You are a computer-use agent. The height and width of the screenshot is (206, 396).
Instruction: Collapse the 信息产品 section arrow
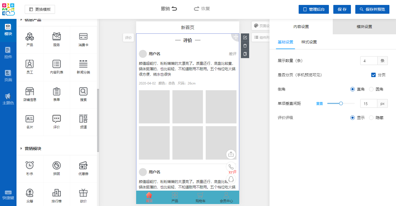pyautogui.click(x=21, y=20)
